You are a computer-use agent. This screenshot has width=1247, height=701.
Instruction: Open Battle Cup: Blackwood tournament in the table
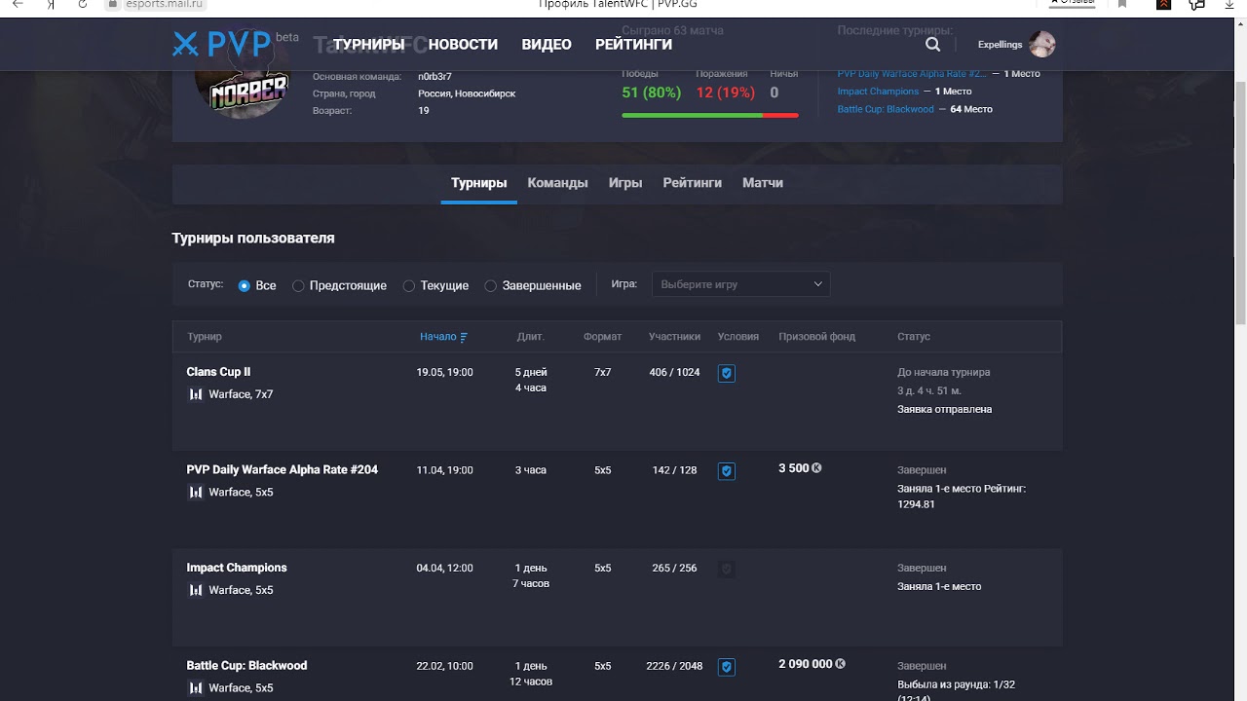[246, 666]
